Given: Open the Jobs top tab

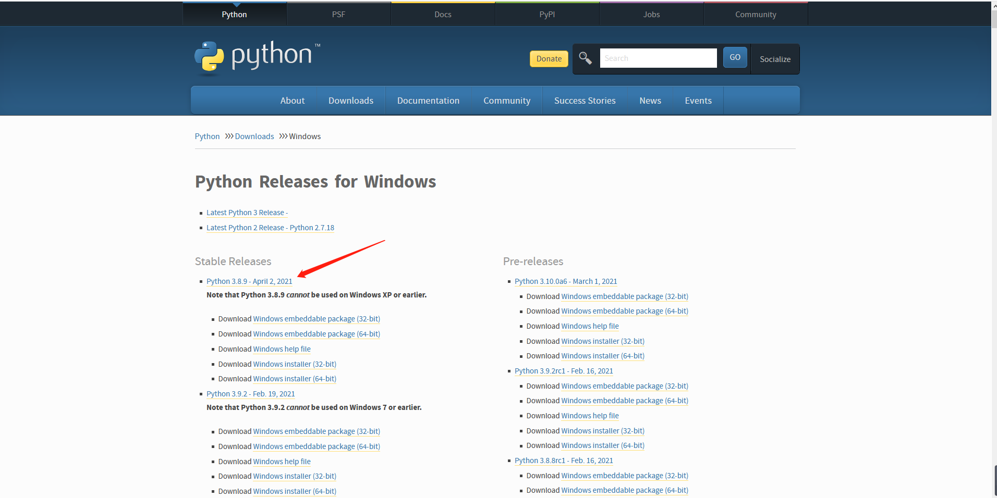Looking at the screenshot, I should 651,15.
